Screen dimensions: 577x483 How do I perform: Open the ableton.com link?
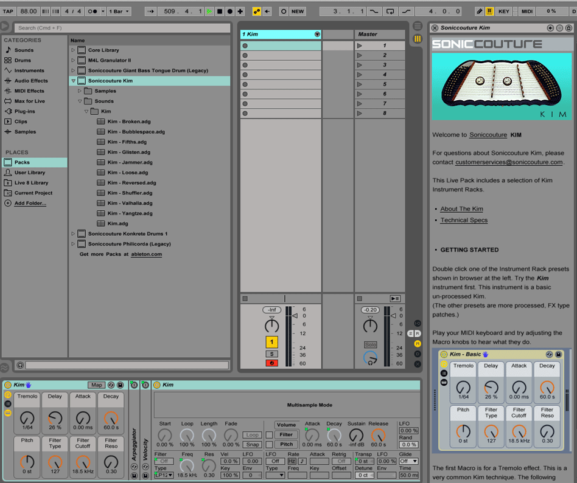pyautogui.click(x=147, y=254)
